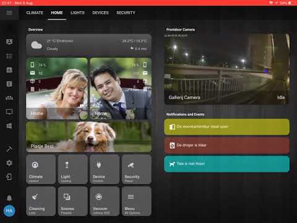Open developer tools hammer icon

click(9, 149)
